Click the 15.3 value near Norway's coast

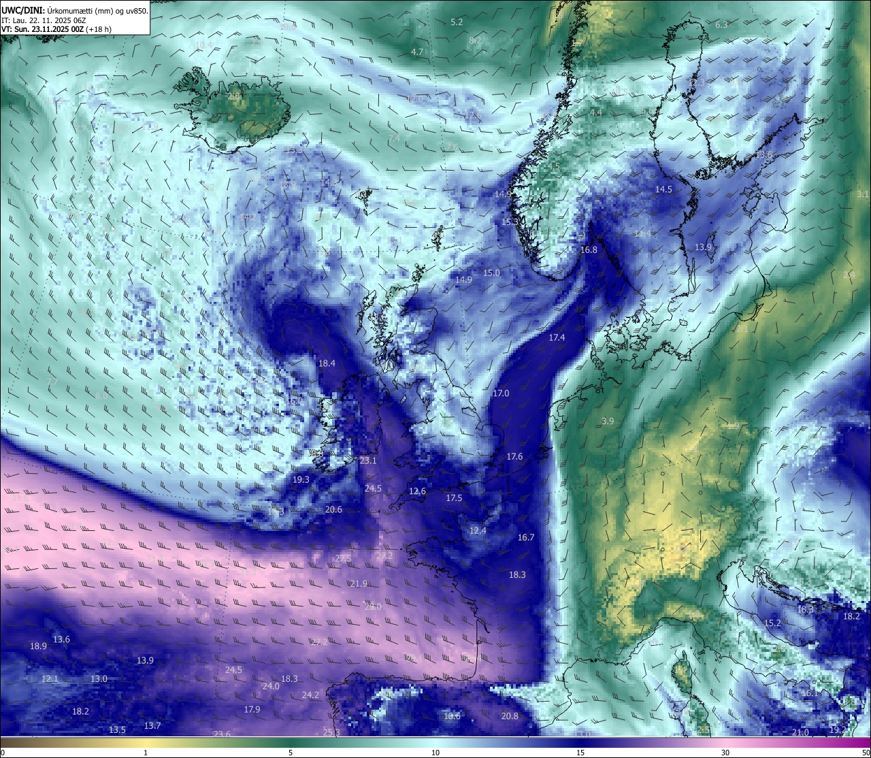point(510,222)
